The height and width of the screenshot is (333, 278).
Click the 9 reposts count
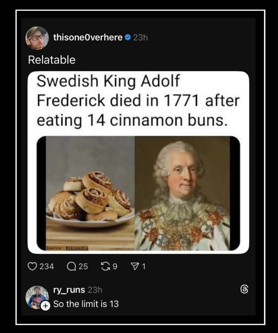tap(115, 267)
